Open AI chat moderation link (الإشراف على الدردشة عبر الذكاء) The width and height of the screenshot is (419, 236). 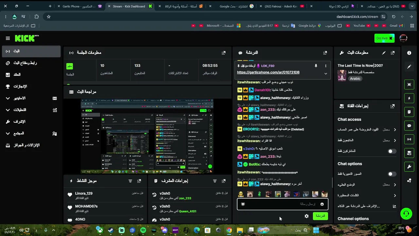tap(367, 206)
